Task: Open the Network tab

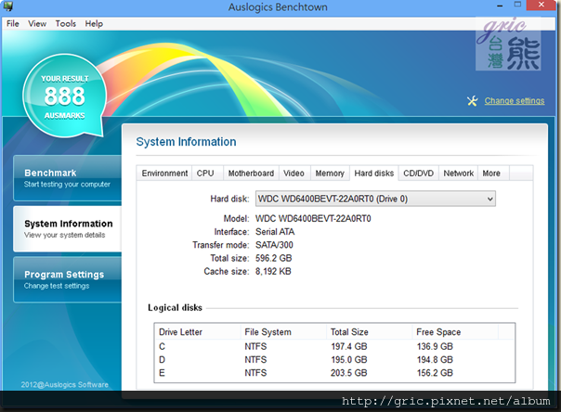Action: (458, 174)
